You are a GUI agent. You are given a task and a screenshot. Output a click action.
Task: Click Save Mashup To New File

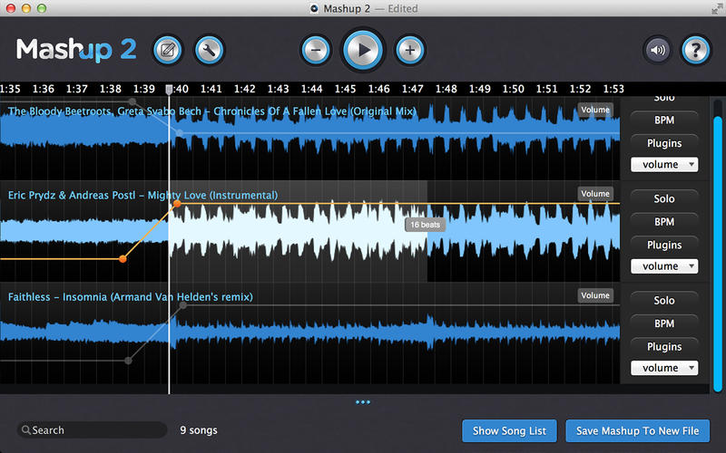click(638, 430)
